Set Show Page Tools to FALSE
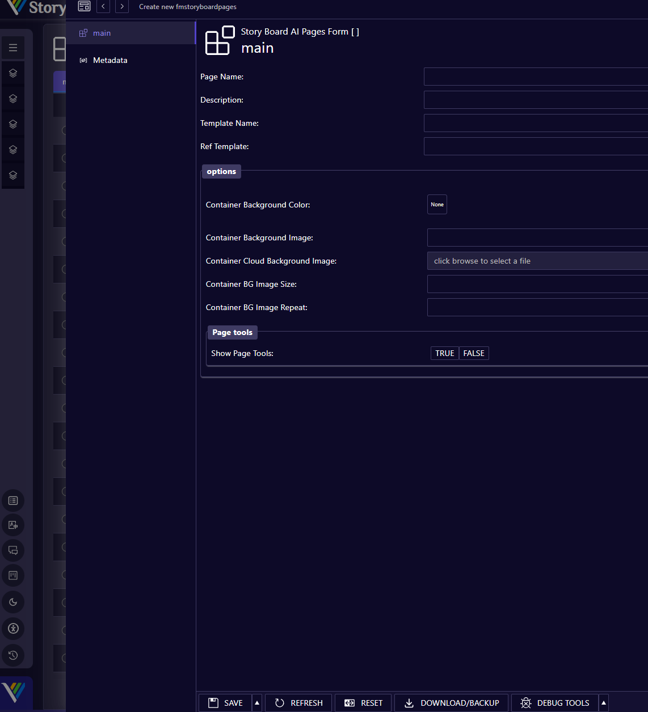Screen dimensions: 648x712 [474, 353]
